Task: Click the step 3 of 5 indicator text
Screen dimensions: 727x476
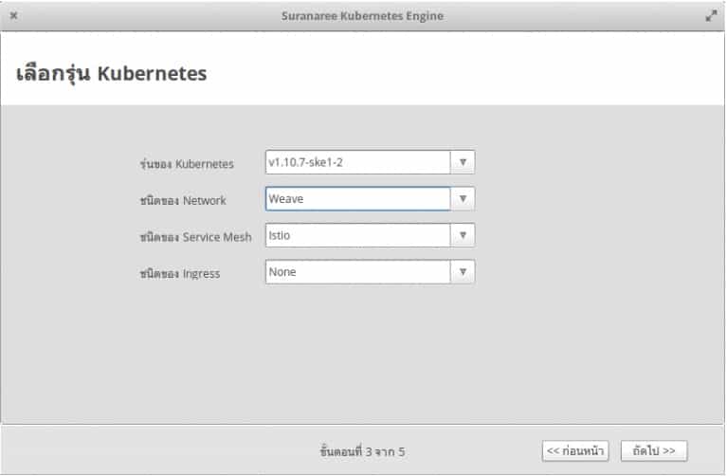Action: [x=362, y=451]
